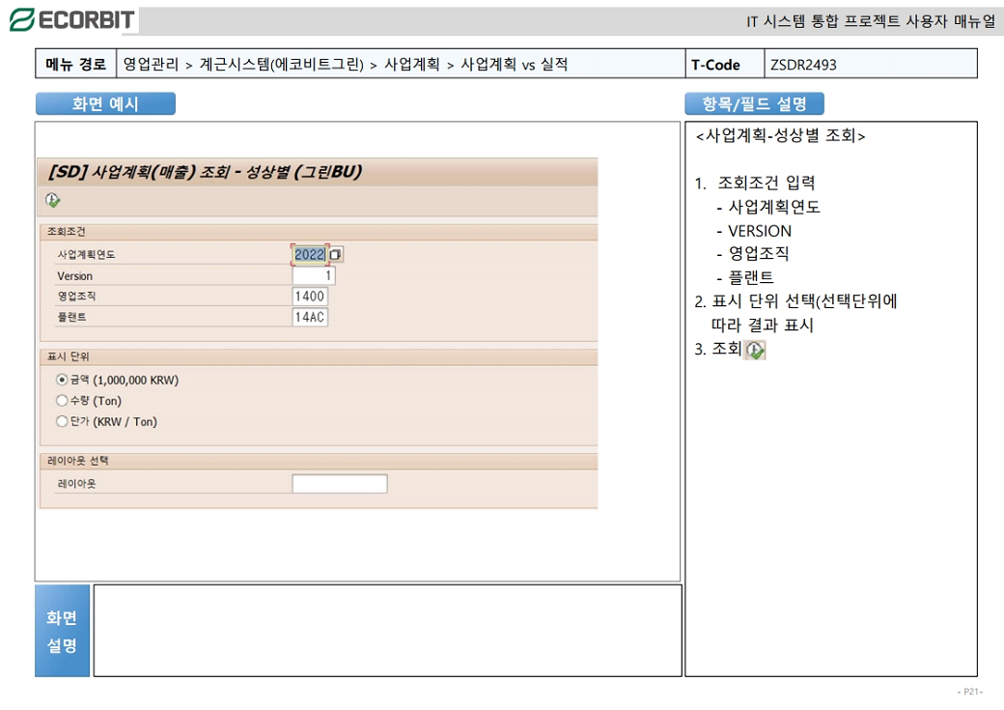Click the 조회 execute icon in the description panel
Viewport: 1004px width, 710px height.
755,351
